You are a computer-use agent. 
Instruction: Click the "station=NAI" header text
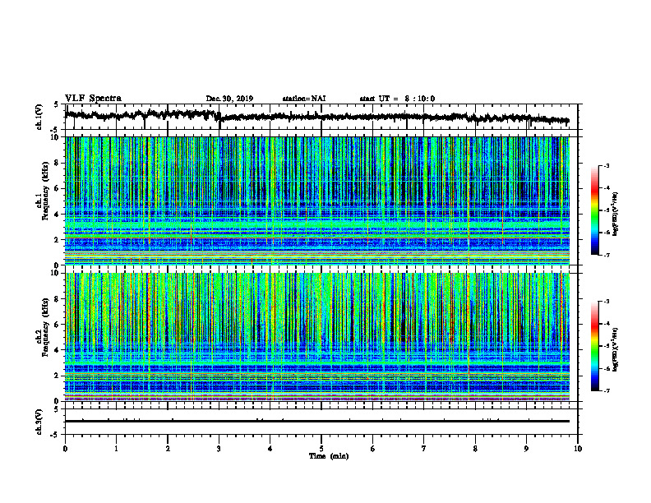304,99
